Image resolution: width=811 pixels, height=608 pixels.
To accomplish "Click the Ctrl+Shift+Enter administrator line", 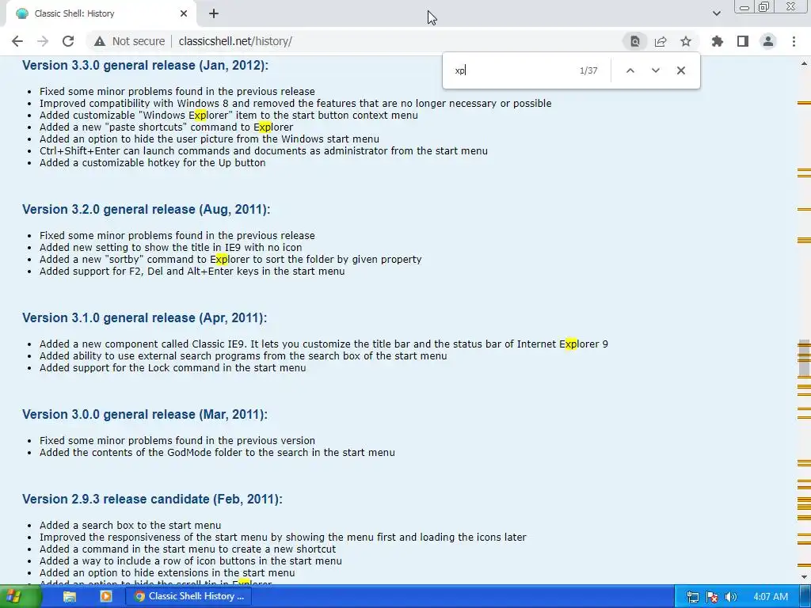I will (264, 150).
